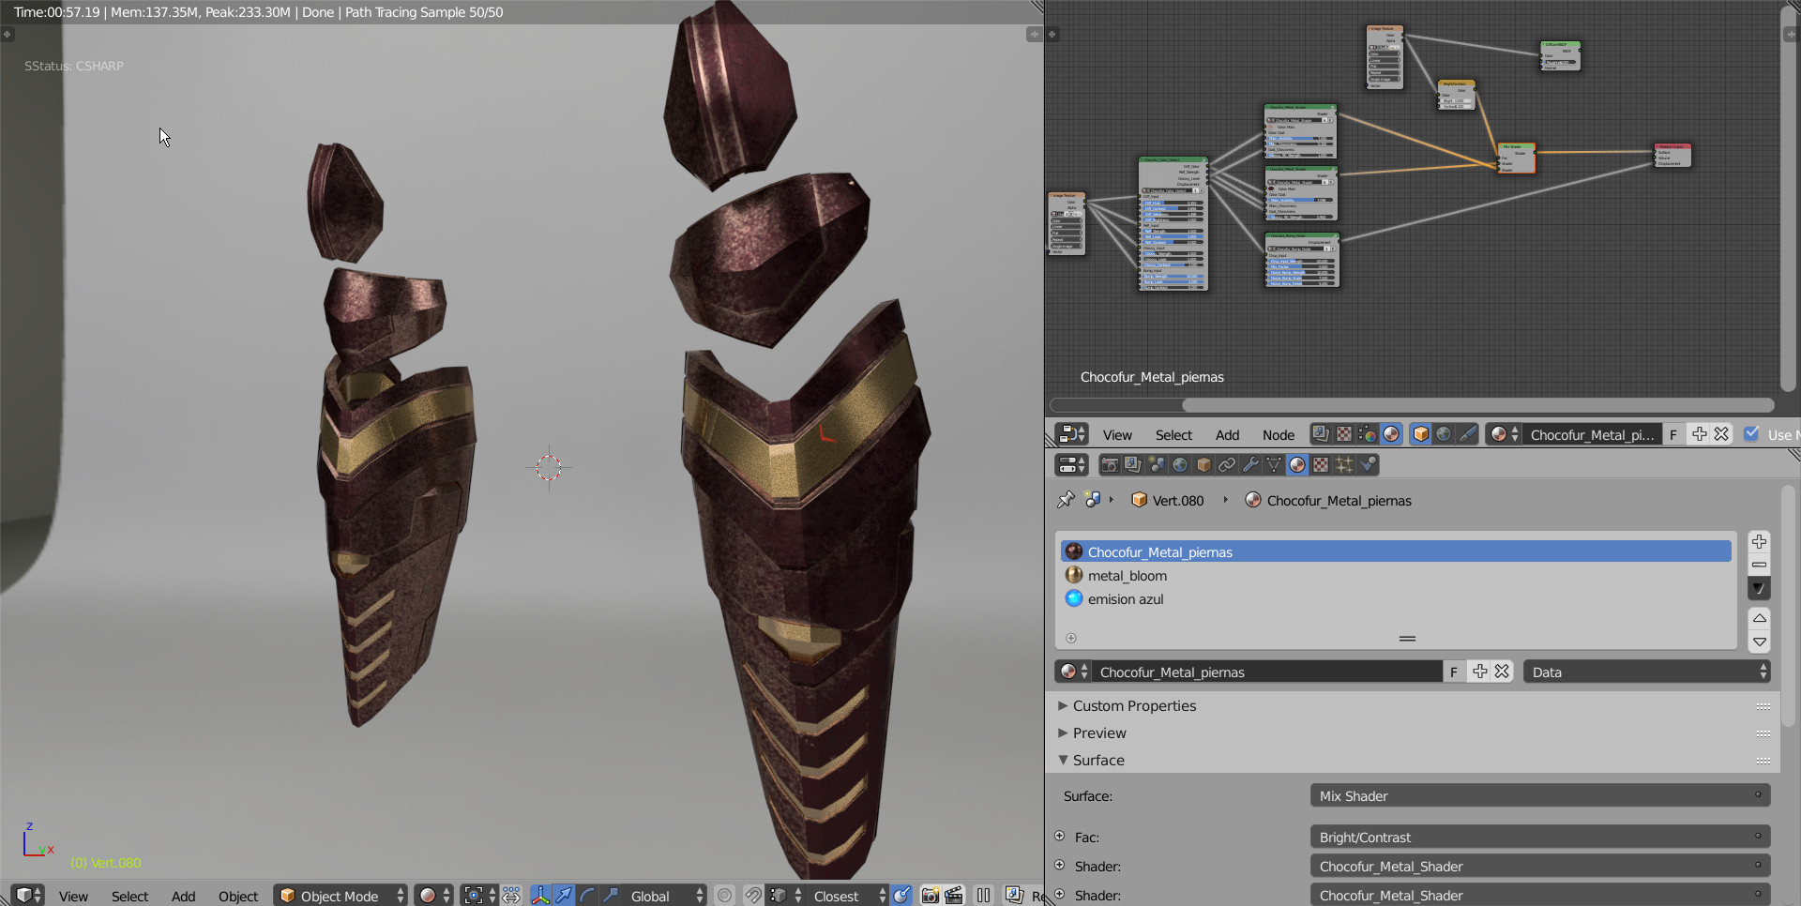The width and height of the screenshot is (1801, 906).
Task: Open the Render Layers properties tab
Action: (1133, 465)
